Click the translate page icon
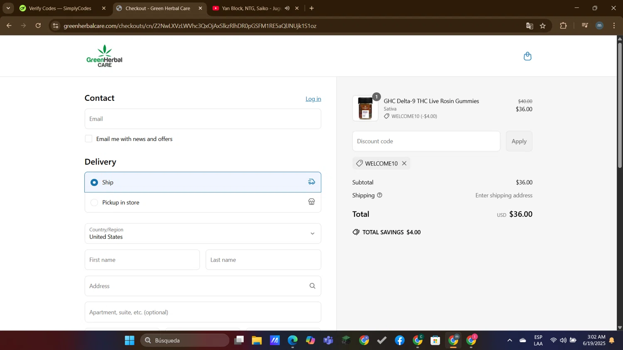 (x=530, y=26)
